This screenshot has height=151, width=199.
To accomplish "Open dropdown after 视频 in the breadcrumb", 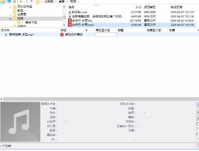I will tap(78, 2).
